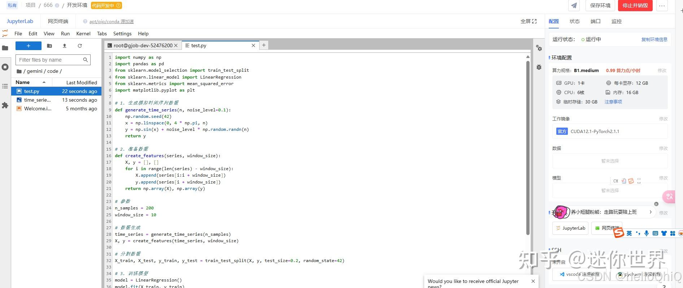The image size is (683, 288).
Task: Switch to the root@gjob-dev terminal tab
Action: [143, 45]
